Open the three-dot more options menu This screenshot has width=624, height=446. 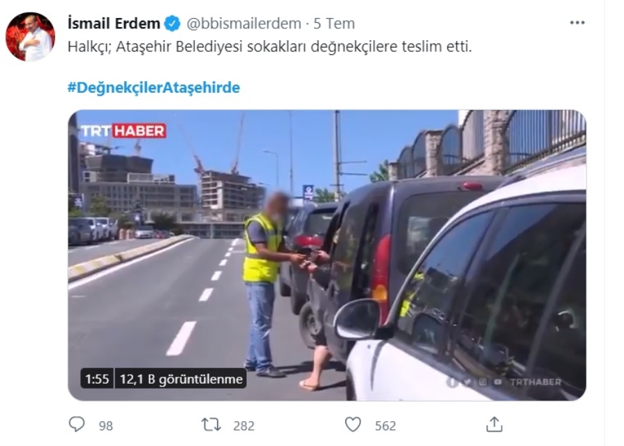click(577, 23)
